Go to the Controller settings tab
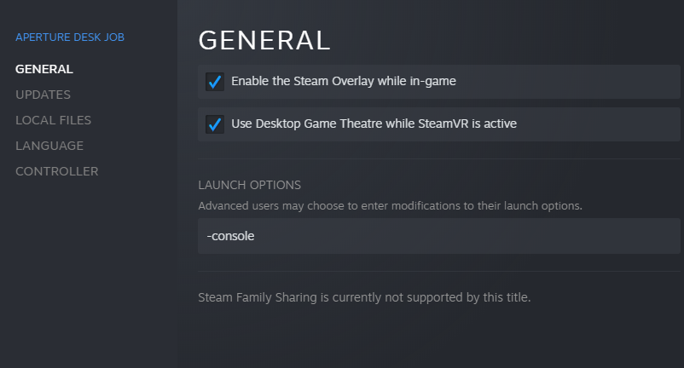The height and width of the screenshot is (368, 684). tap(56, 171)
